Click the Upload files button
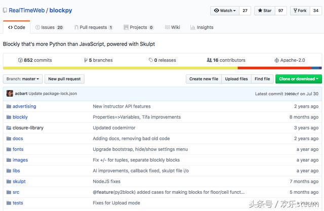This screenshot has width=324, height=211. tap(236, 79)
